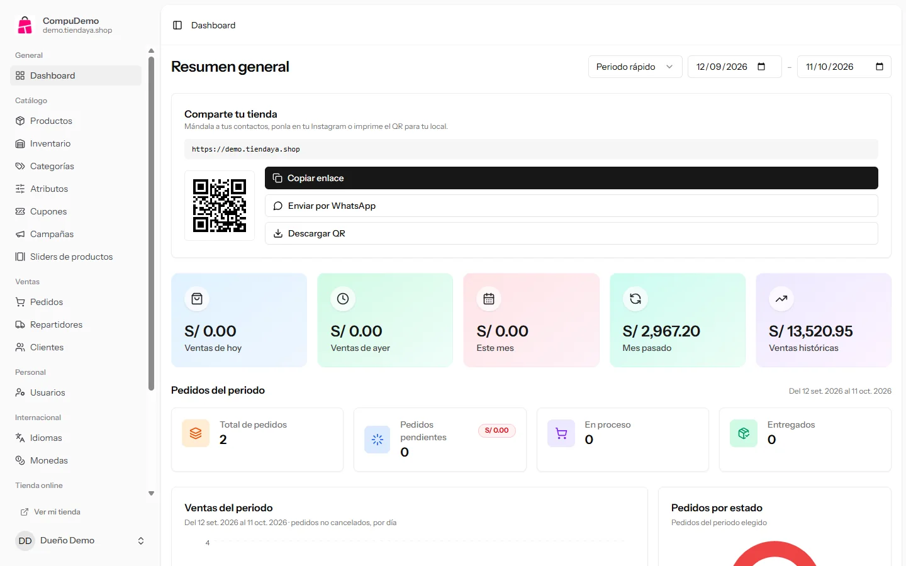Click the Total de pedidos stack icon
Image resolution: width=906 pixels, height=566 pixels.
coord(196,433)
